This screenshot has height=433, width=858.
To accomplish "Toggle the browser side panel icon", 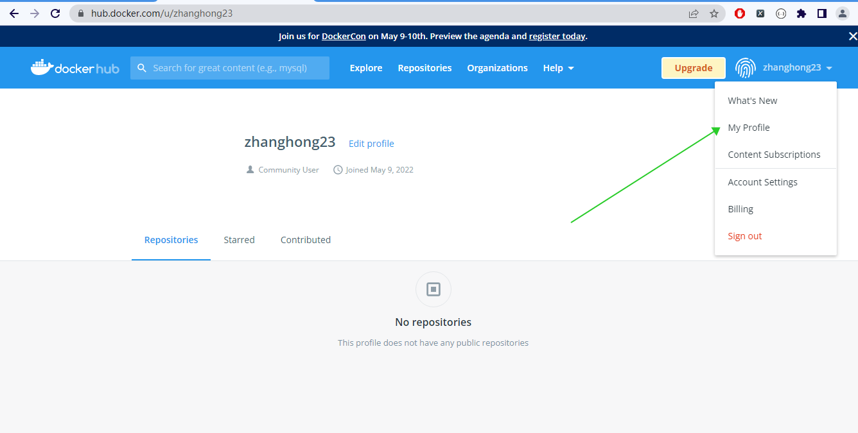I will [822, 13].
